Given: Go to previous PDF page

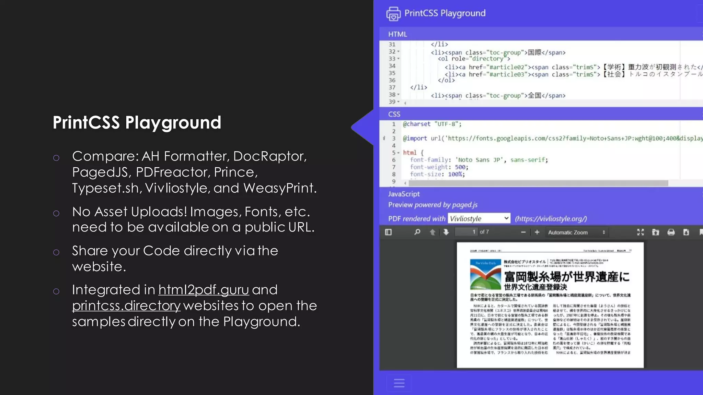Looking at the screenshot, I should pos(433,232).
